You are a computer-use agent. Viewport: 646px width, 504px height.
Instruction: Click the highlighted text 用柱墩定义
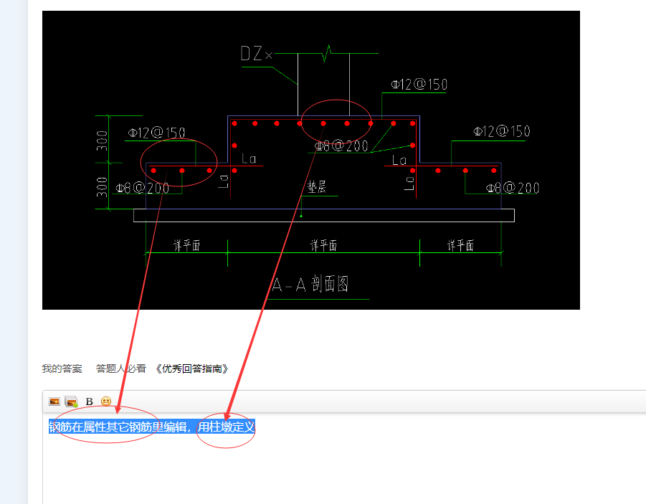point(226,427)
